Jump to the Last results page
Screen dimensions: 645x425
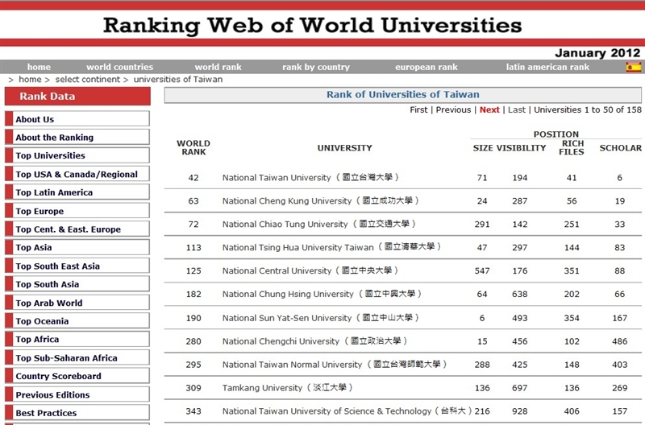click(517, 110)
